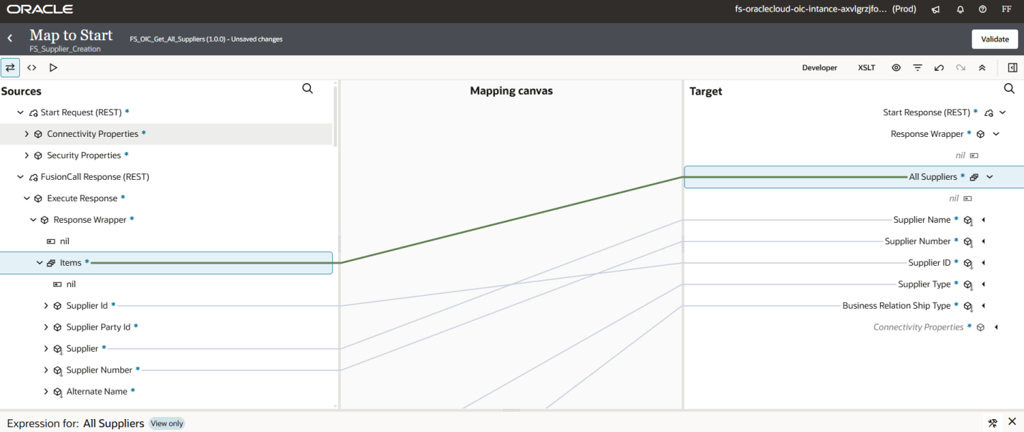This screenshot has width=1024, height=432.
Task: Collapse the Items source node
Action: pos(40,263)
